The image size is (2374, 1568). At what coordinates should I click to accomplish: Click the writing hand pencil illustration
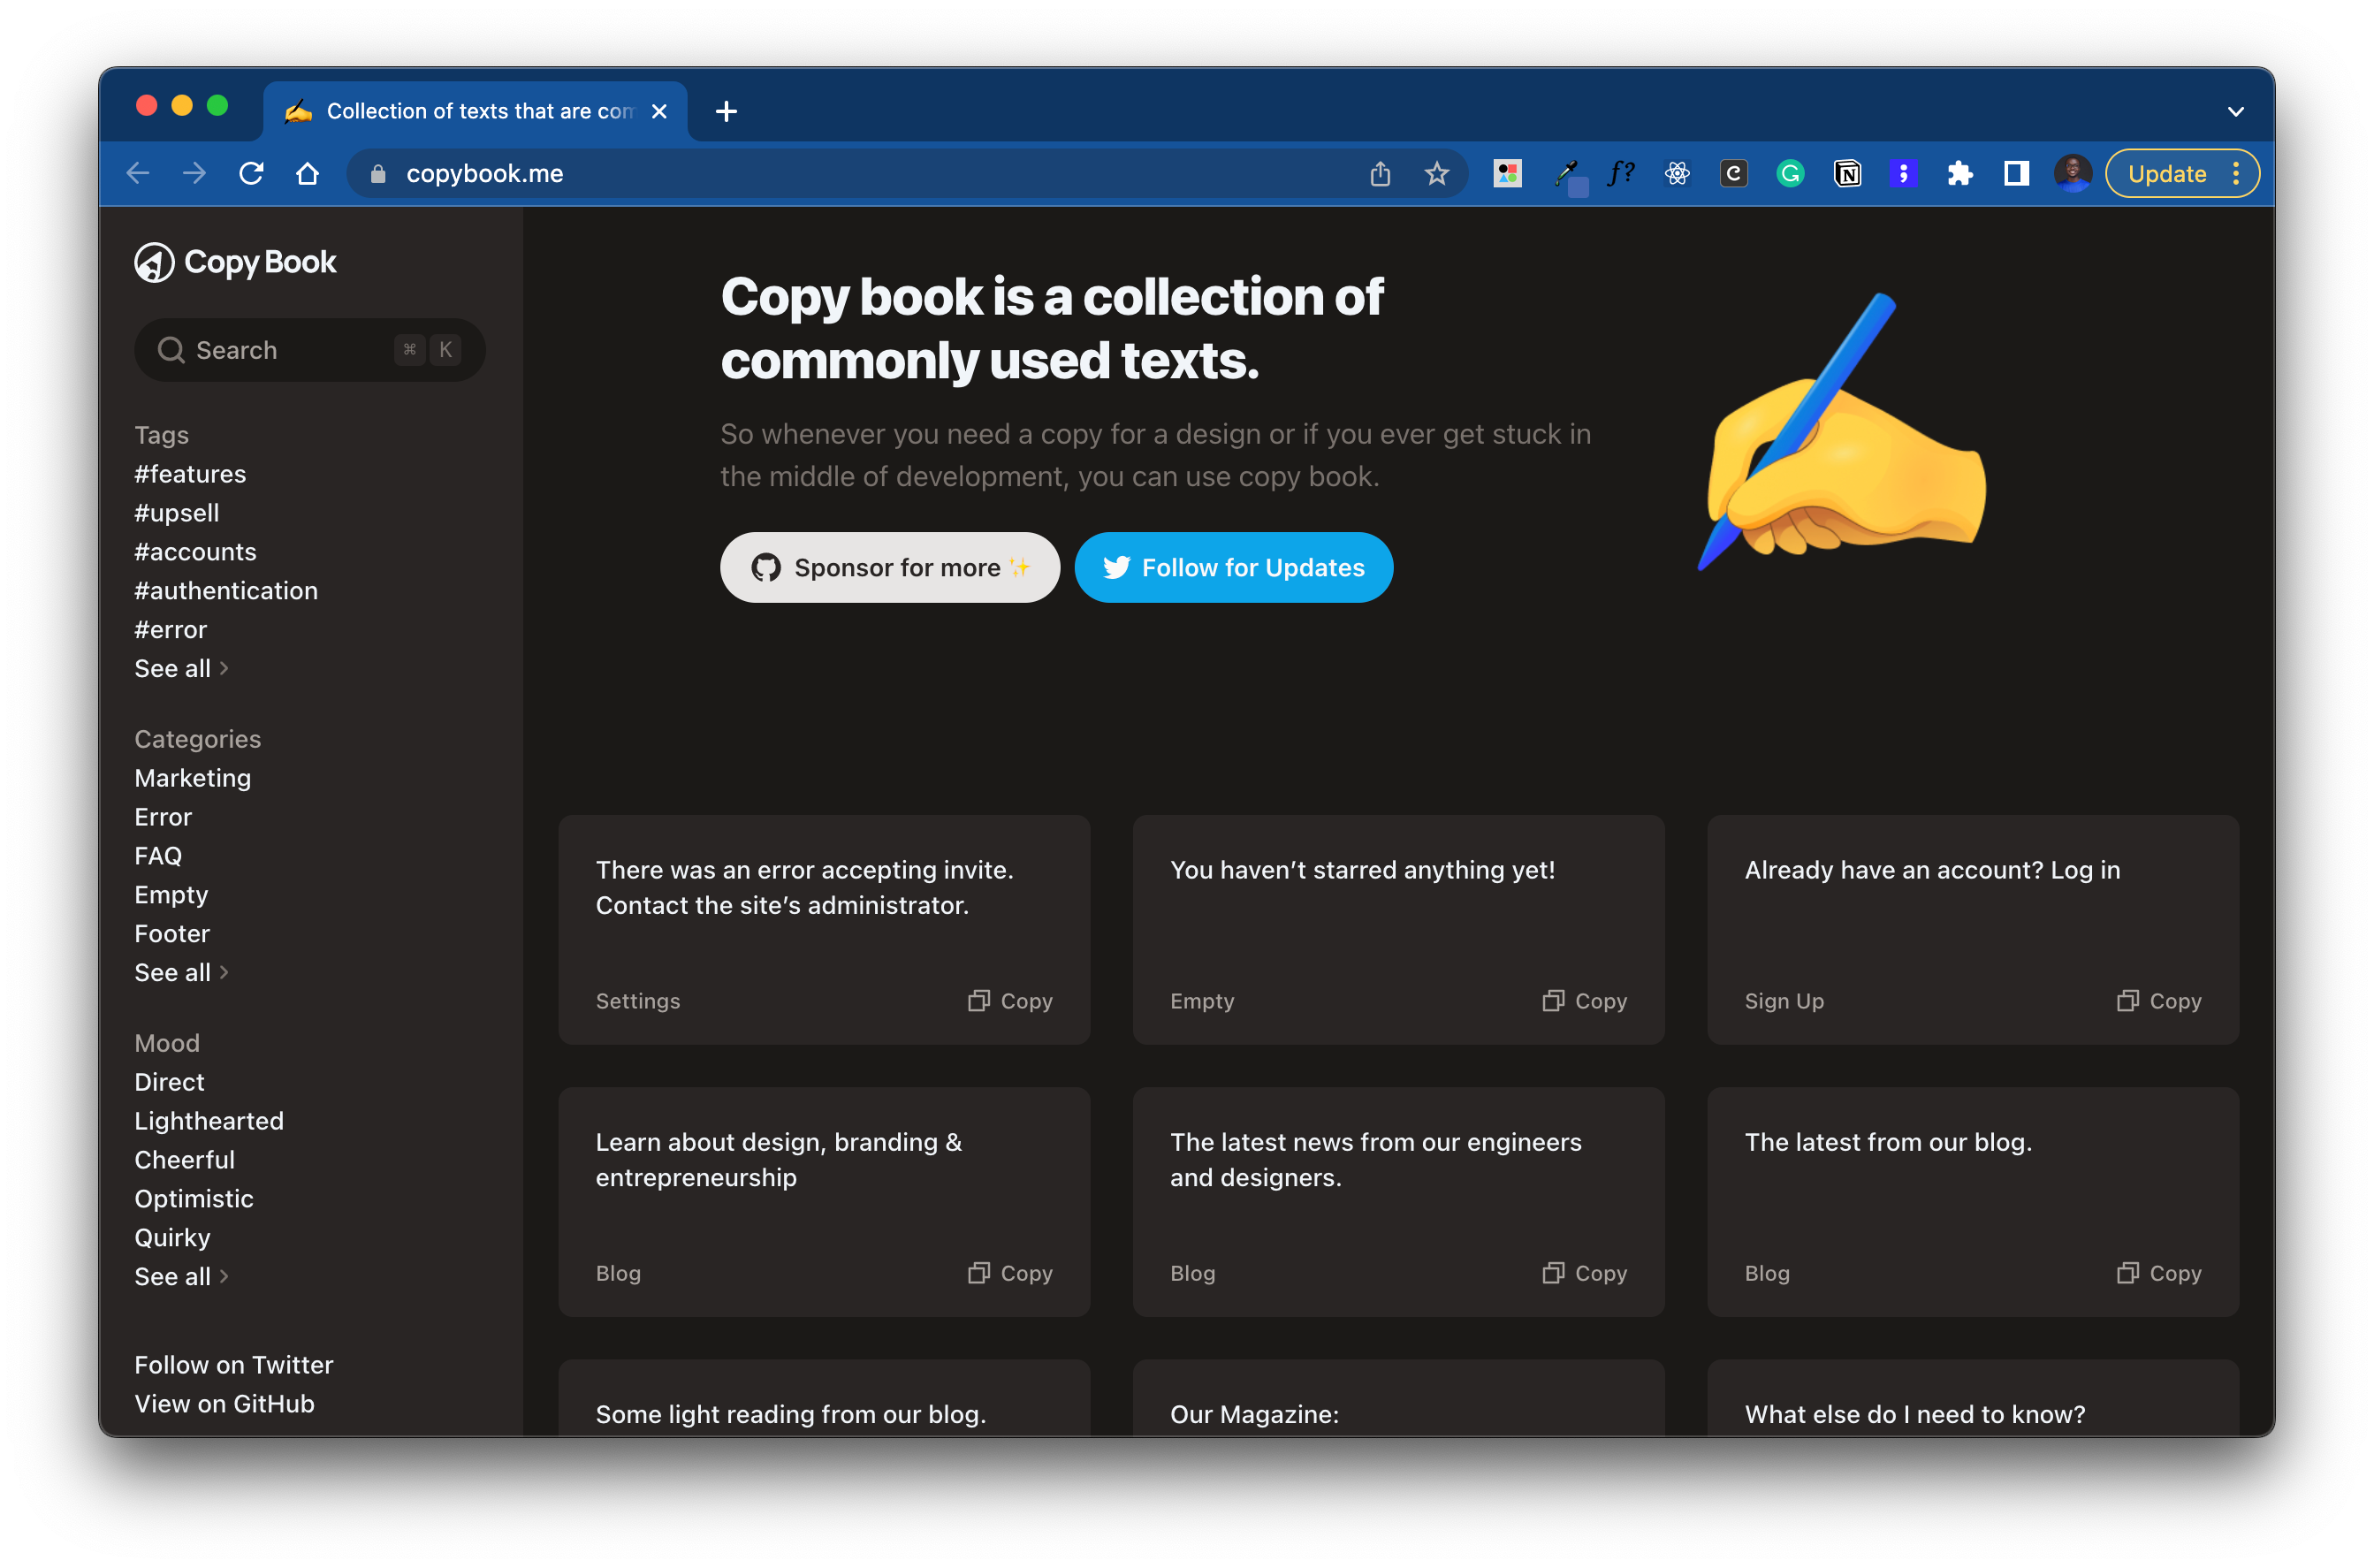tap(1842, 432)
